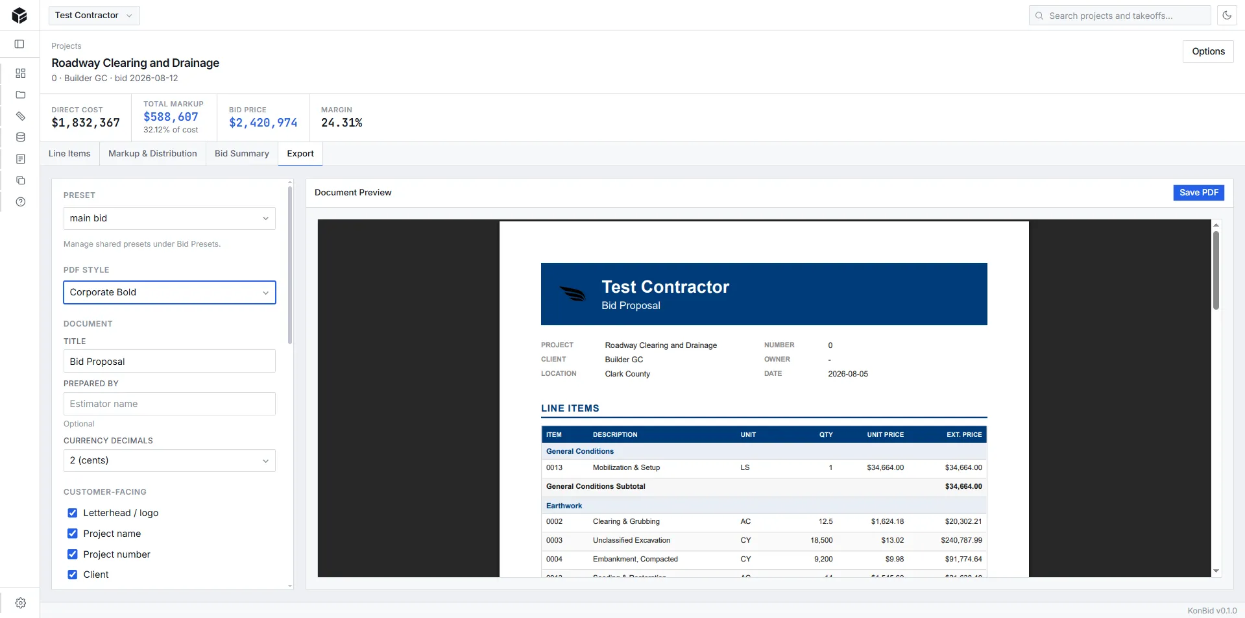Click the Roadway Clearing and Drainage project title
Image resolution: width=1245 pixels, height=618 pixels.
136,63
